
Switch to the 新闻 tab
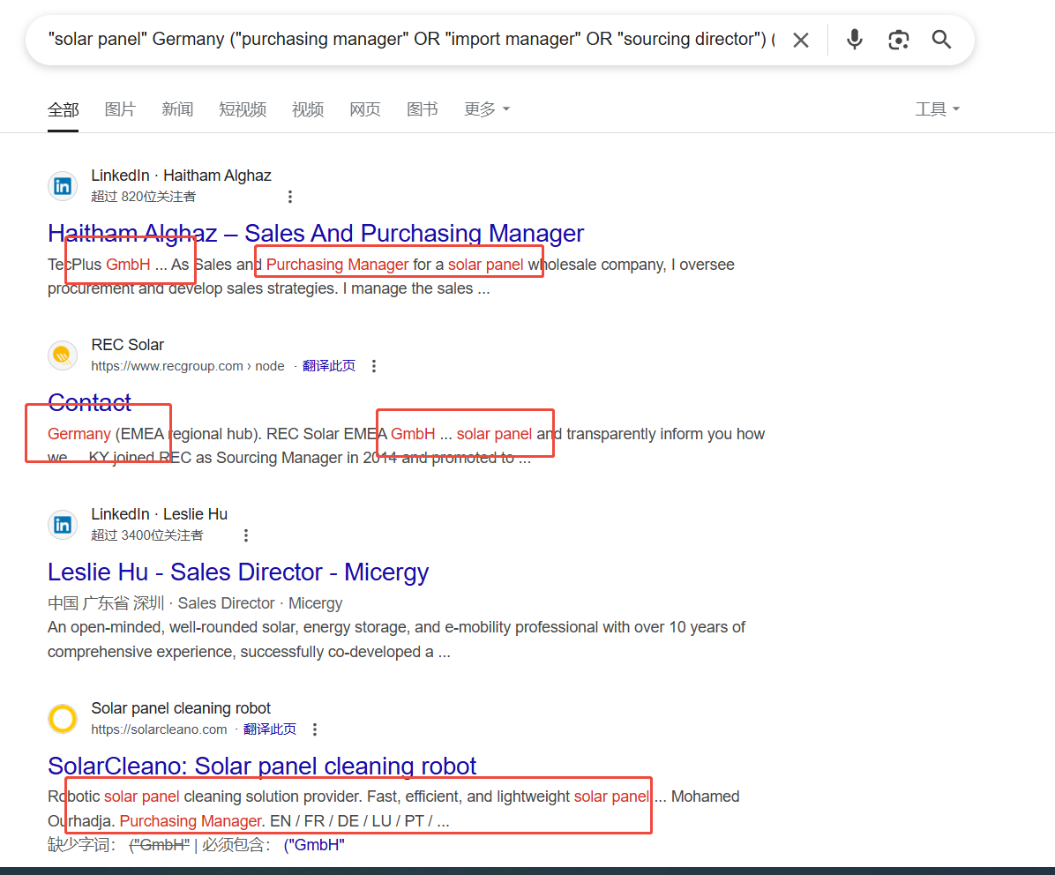click(177, 109)
